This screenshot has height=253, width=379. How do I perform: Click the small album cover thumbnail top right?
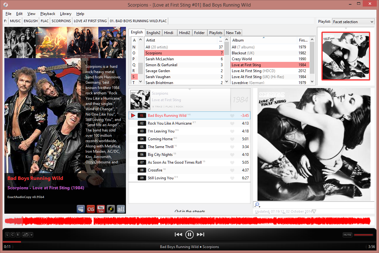346,56
